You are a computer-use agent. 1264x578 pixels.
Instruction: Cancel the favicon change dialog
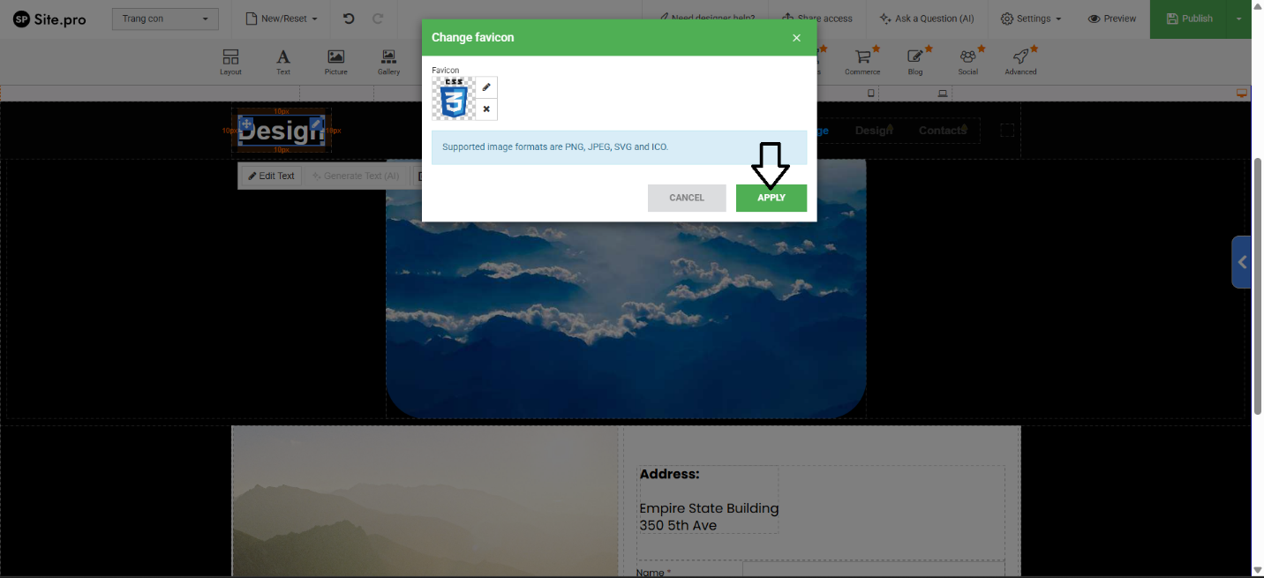click(686, 198)
